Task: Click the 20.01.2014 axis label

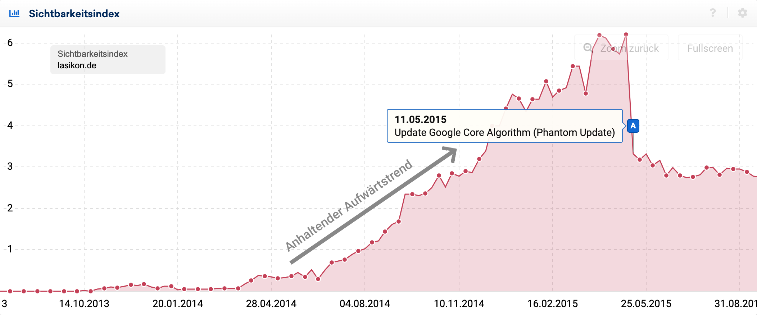Action: point(178,304)
